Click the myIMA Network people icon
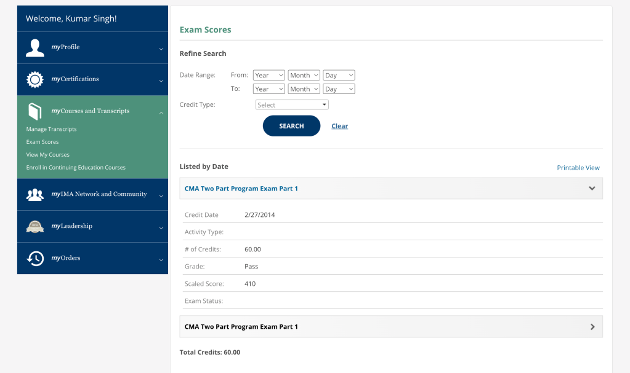Viewport: 630px width, 373px height. [x=35, y=194]
